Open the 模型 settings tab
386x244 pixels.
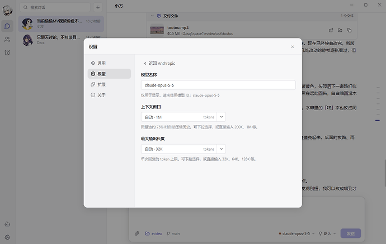[x=109, y=74]
